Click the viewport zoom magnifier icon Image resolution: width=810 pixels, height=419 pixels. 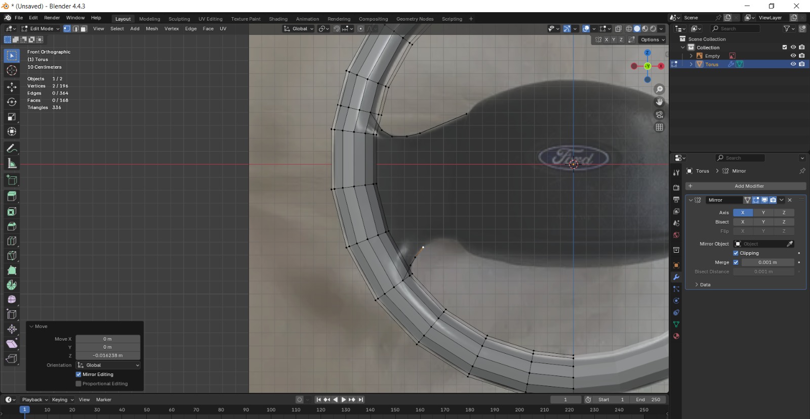pos(659,89)
